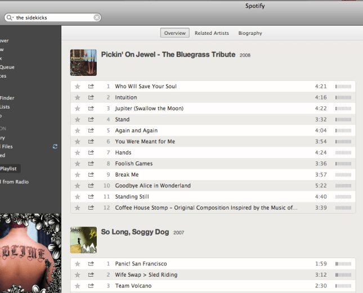Image resolution: width=363 pixels, height=293 pixels.
Task: Star the track Jupiter (Swallow the Moon)
Action: pyautogui.click(x=77, y=109)
